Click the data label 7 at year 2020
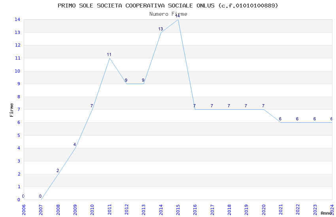 [263, 106]
